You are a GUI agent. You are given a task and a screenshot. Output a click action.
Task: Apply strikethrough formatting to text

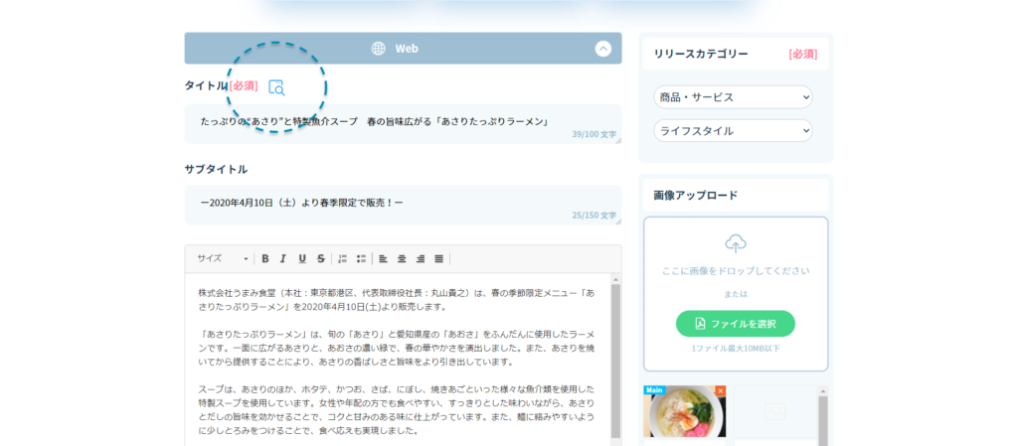pos(320,258)
